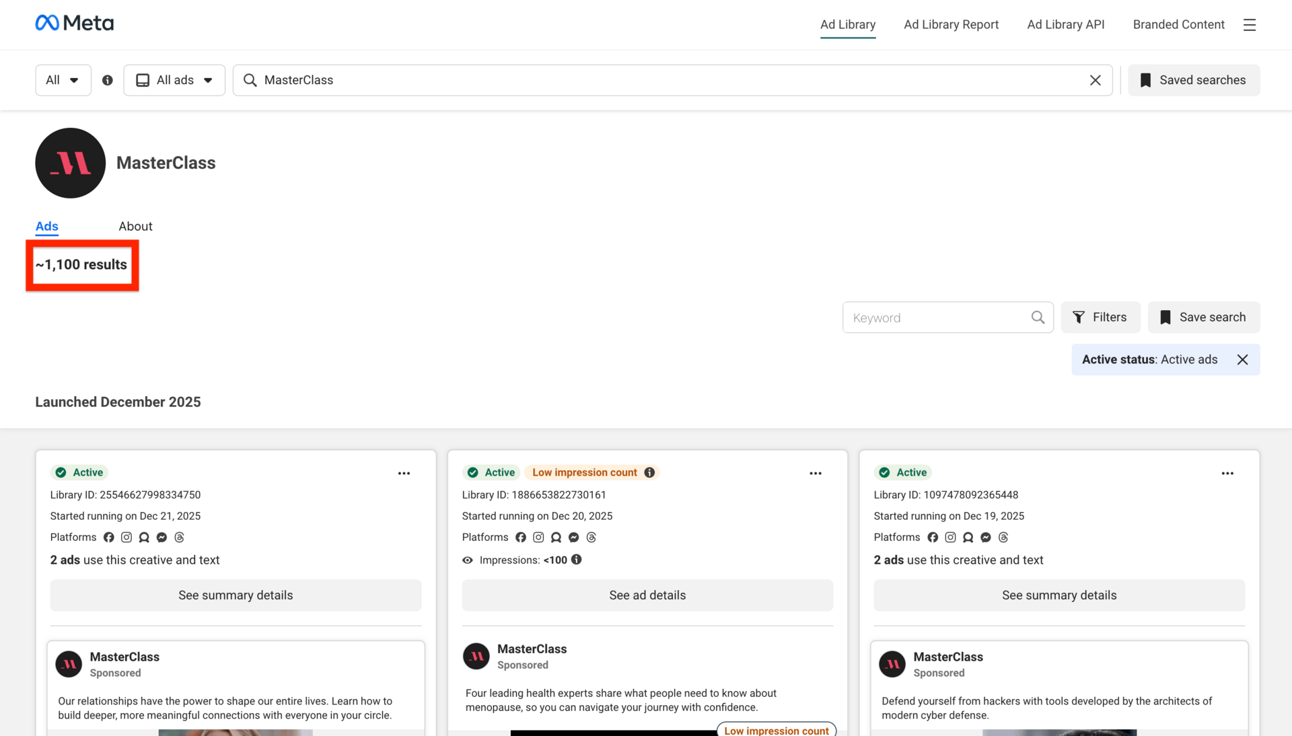
Task: Click the Meta logo
Action: pos(74,24)
